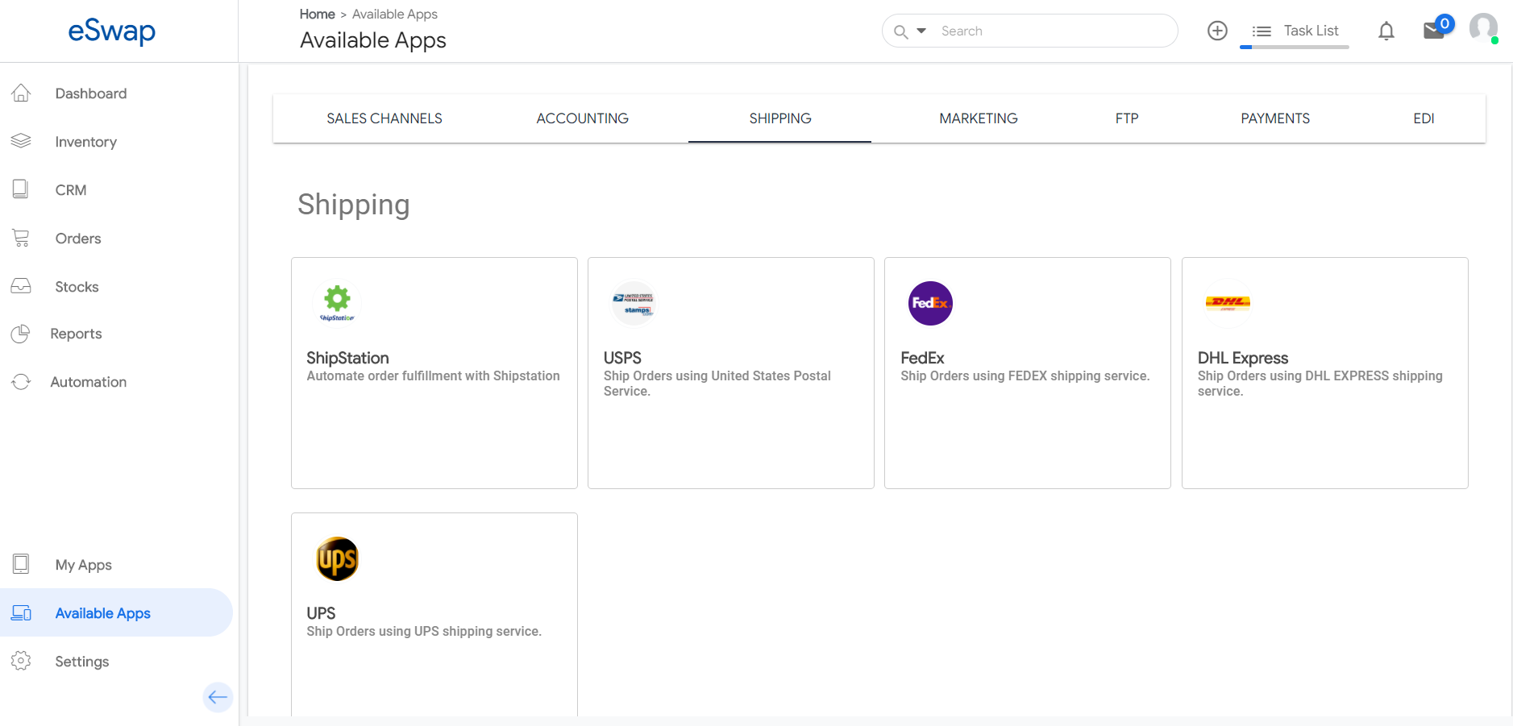The image size is (1513, 726).
Task: Open the DHL Express app title
Action: [x=1243, y=358]
